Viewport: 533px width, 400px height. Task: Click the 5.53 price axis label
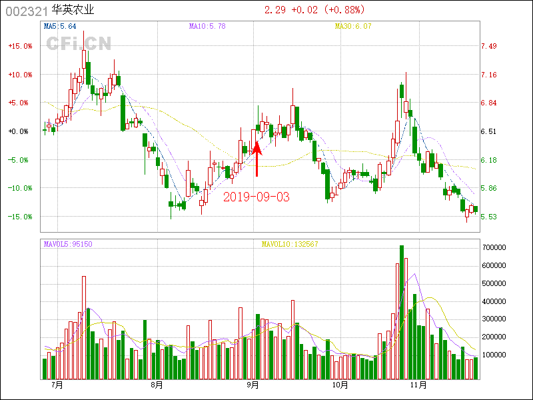pos(488,217)
